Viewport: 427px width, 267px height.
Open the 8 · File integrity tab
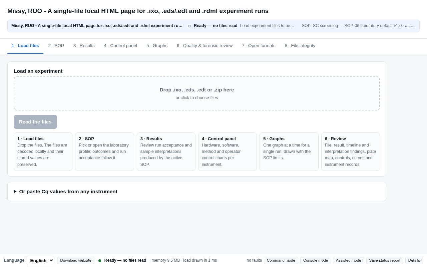click(x=300, y=46)
